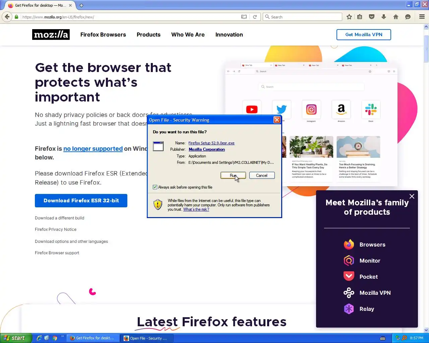The height and width of the screenshot is (343, 429).
Task: Click the Amazon tile in browser preview
Action: (341, 109)
